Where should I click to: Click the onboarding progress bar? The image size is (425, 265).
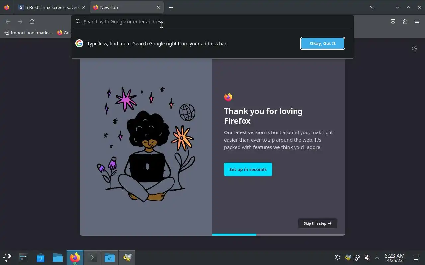(x=279, y=235)
